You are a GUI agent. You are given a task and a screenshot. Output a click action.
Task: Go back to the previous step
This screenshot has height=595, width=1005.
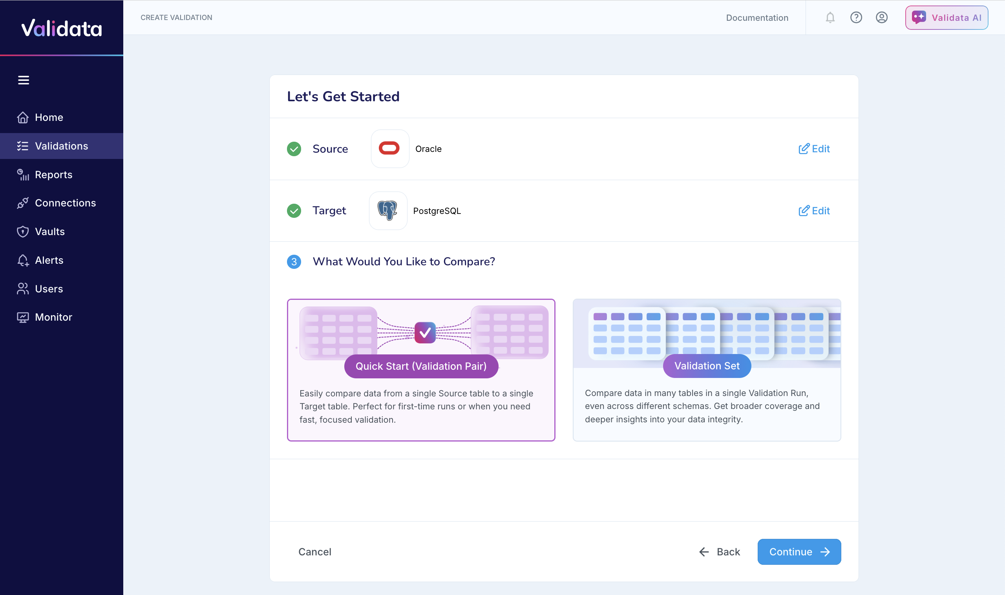719,552
